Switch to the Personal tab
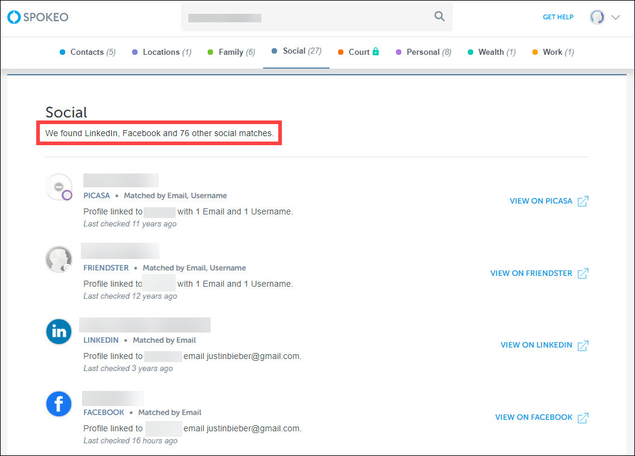Image resolution: width=635 pixels, height=456 pixels. (424, 52)
